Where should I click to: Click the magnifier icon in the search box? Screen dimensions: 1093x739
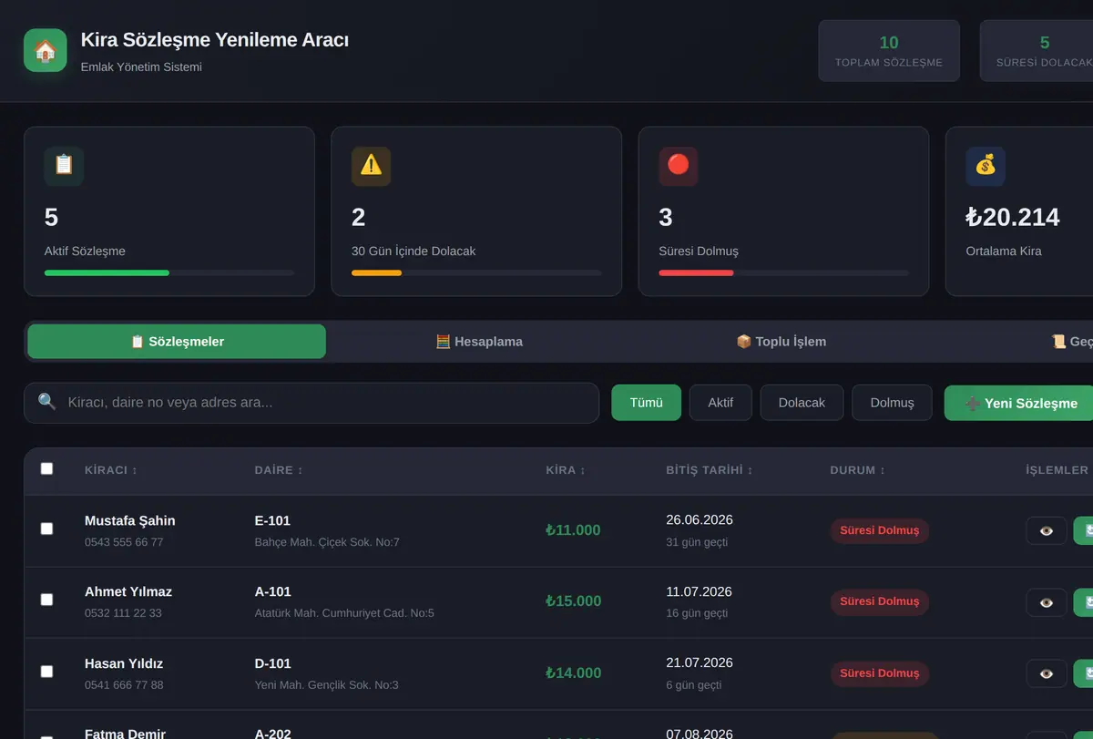[47, 402]
